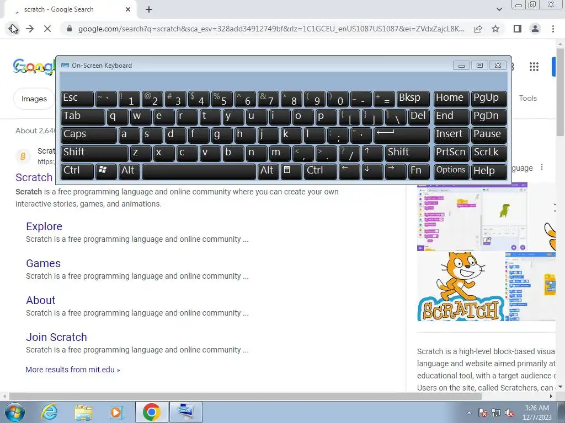Viewport: 565px width, 423px height.
Task: Stop loading the page
Action: point(47,29)
